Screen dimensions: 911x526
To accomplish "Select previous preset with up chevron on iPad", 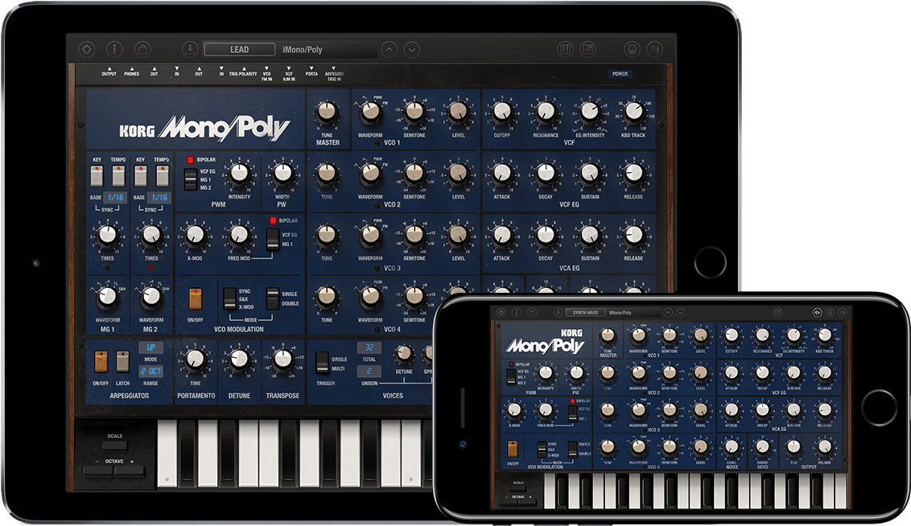I will point(389,49).
